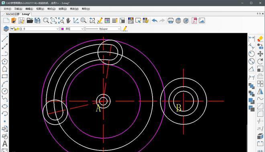Image resolution: width=265 pixels, height=152 pixels.
Task: Open the (H) help menu
Action: 86,9
